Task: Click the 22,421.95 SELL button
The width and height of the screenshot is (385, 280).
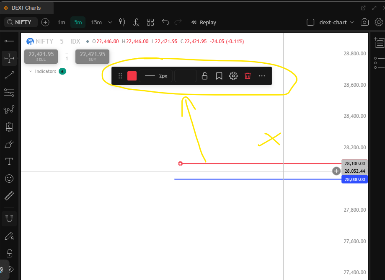Action: [41, 57]
